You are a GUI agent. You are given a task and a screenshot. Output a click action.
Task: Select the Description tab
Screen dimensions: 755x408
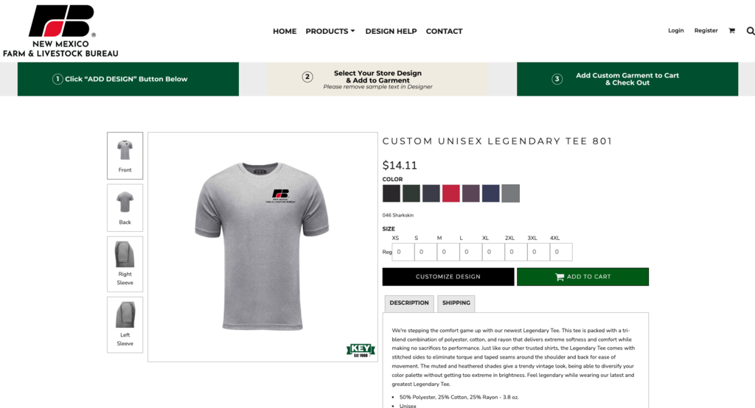pos(408,303)
